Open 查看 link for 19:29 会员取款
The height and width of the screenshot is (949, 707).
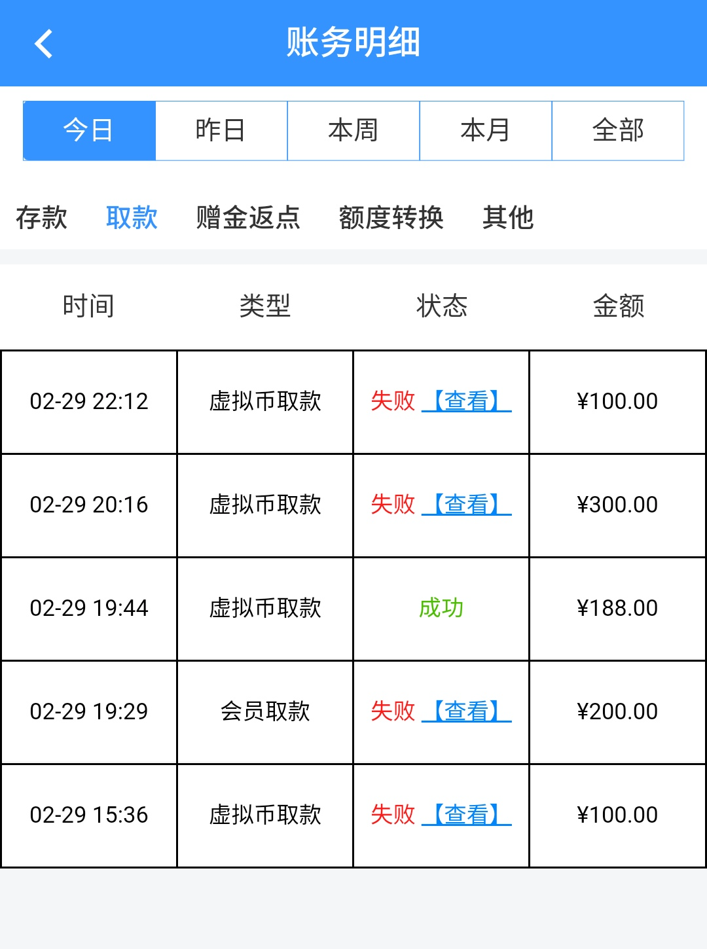[467, 711]
